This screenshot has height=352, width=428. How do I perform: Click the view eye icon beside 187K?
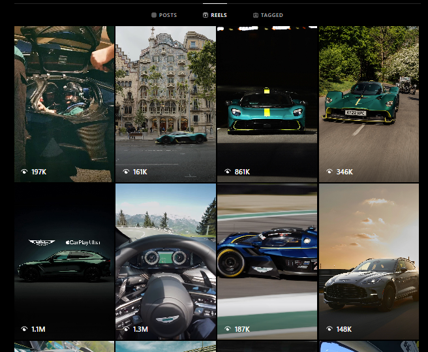point(227,329)
